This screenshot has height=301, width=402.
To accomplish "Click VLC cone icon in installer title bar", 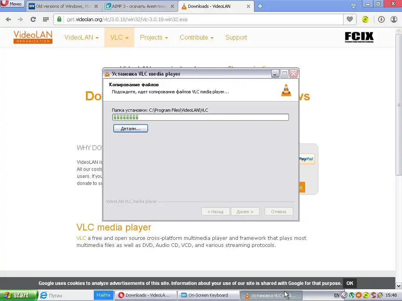I will pos(107,74).
